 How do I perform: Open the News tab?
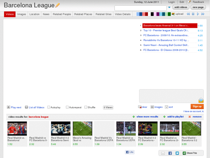pos(46,14)
